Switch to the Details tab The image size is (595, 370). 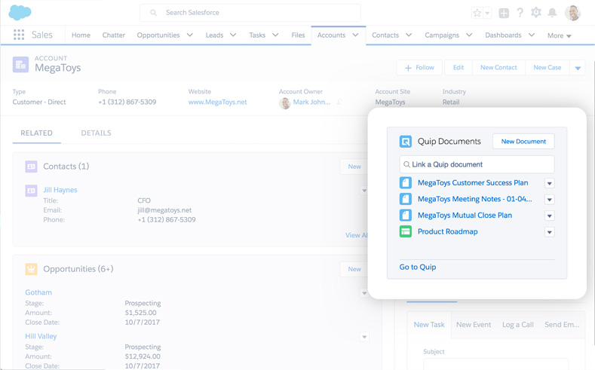tap(96, 133)
